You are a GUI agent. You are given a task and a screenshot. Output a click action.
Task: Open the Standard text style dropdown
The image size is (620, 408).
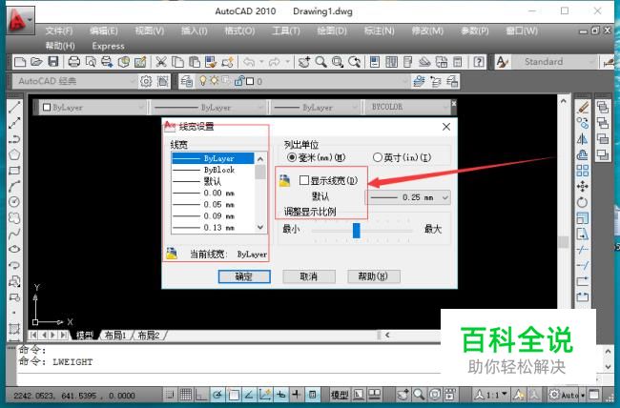pyautogui.click(x=555, y=62)
